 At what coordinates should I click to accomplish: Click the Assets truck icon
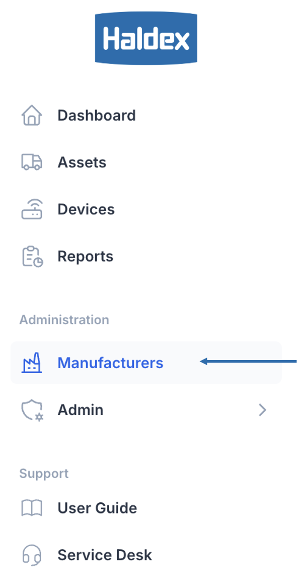tap(32, 162)
